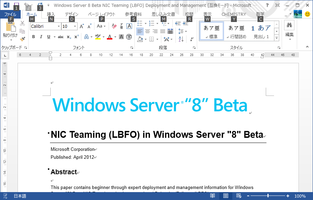Image resolution: width=313 pixels, height=200 pixels.
Task: Expand the styles gallery list
Action: pyautogui.click(x=276, y=37)
